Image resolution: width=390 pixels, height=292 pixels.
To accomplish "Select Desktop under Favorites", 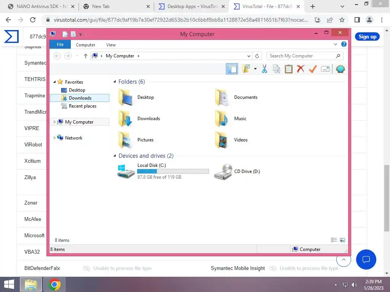I will [77, 90].
